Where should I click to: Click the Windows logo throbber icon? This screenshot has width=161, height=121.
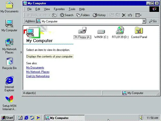point(154,9)
